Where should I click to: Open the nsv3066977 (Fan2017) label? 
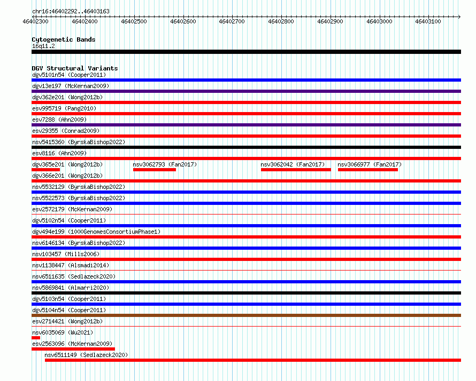(370, 164)
